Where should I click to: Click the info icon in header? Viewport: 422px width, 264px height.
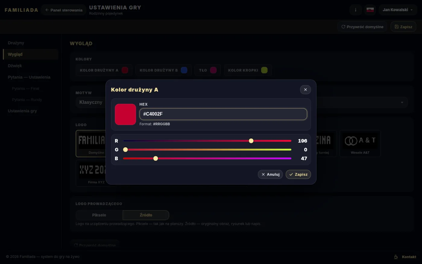pos(356,10)
